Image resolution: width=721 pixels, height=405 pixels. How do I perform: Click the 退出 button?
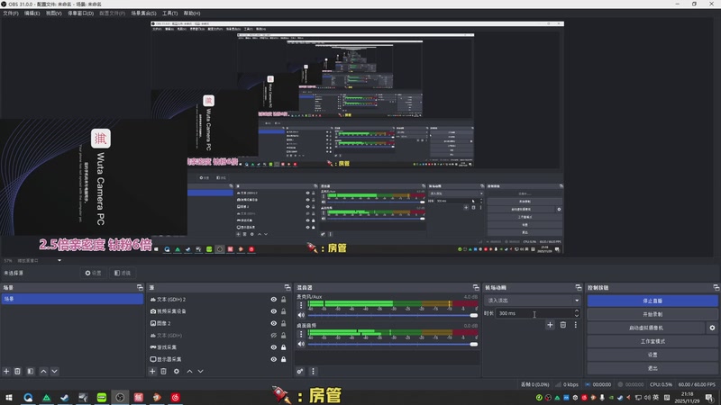(x=653, y=368)
